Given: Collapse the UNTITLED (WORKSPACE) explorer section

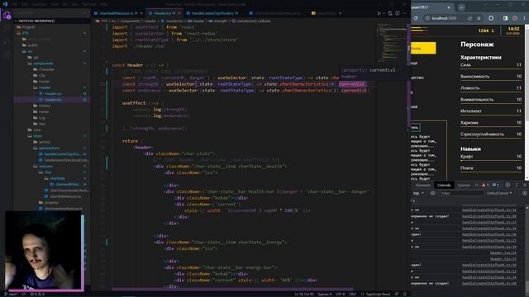Looking at the screenshot, I should pos(51,21).
